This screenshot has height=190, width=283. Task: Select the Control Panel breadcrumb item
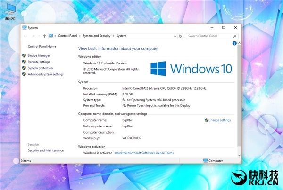point(67,36)
